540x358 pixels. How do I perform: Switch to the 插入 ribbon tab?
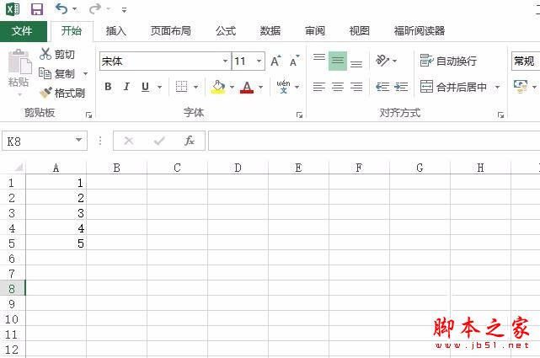[116, 31]
